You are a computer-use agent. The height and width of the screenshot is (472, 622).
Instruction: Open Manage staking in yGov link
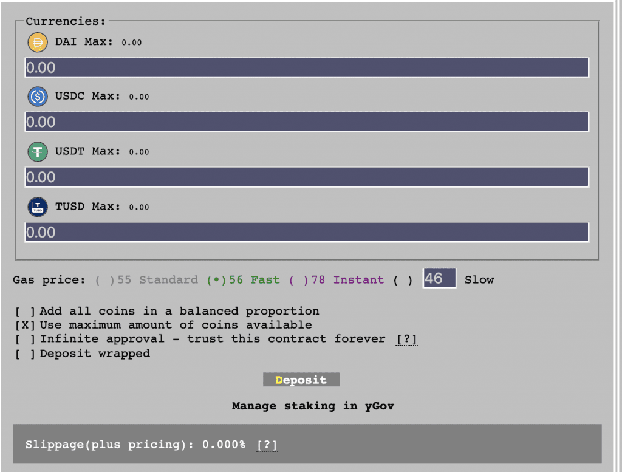tap(313, 406)
